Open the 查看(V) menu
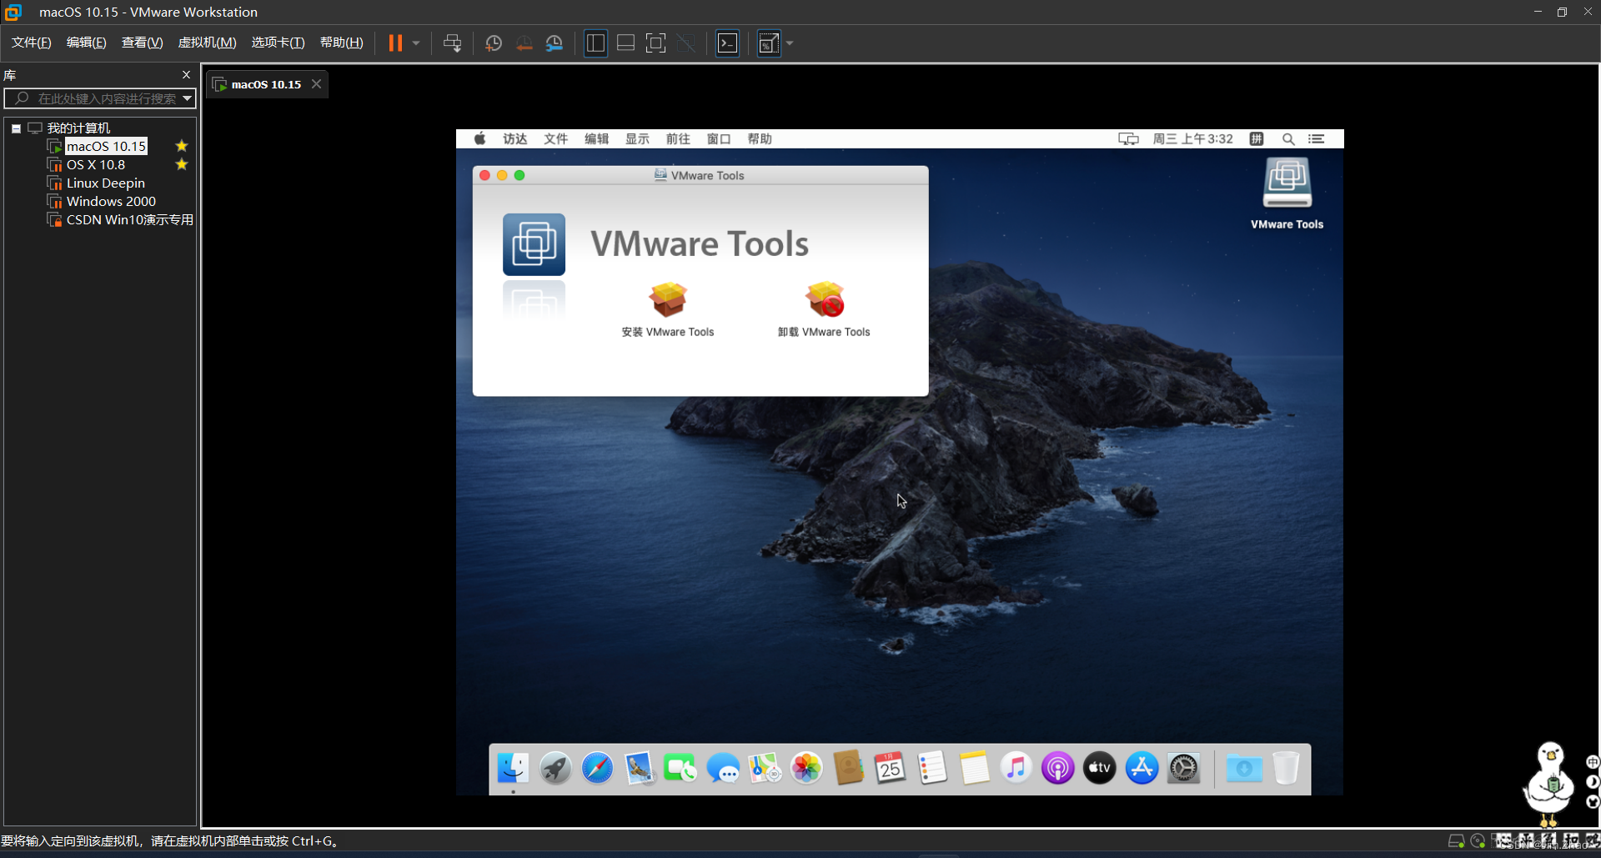 click(143, 43)
